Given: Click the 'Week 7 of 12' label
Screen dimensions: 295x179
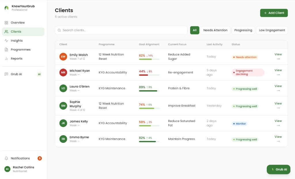Looking at the screenshot, I should click(77, 59).
